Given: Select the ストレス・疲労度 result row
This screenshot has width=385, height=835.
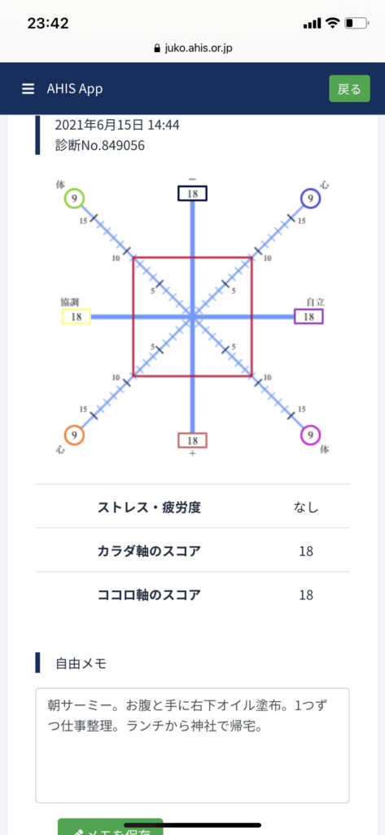Looking at the screenshot, I should tap(192, 506).
